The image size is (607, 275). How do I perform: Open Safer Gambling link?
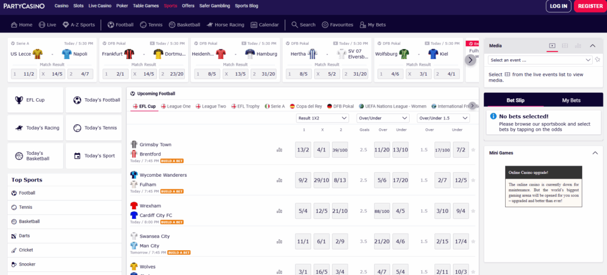pos(215,6)
